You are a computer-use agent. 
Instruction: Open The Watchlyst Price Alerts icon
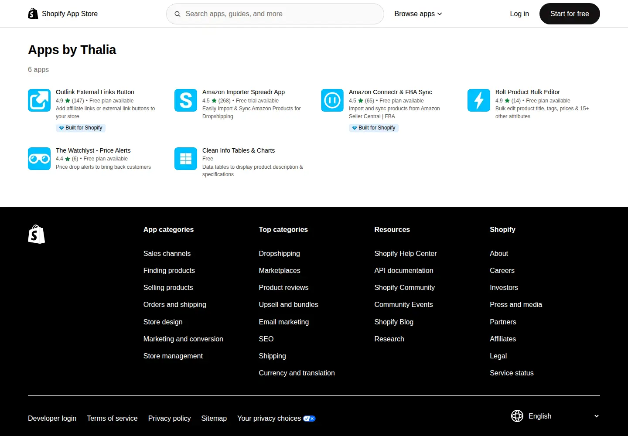click(39, 159)
